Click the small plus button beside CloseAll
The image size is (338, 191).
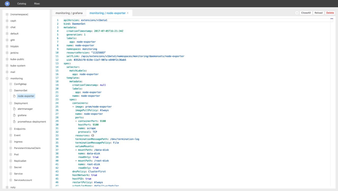pos(297,13)
